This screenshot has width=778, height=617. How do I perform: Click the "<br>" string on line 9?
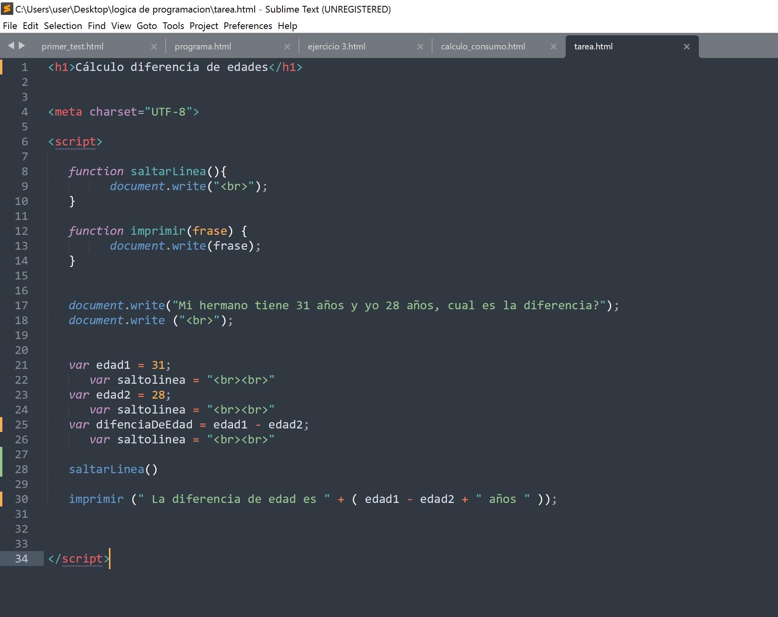pos(234,186)
